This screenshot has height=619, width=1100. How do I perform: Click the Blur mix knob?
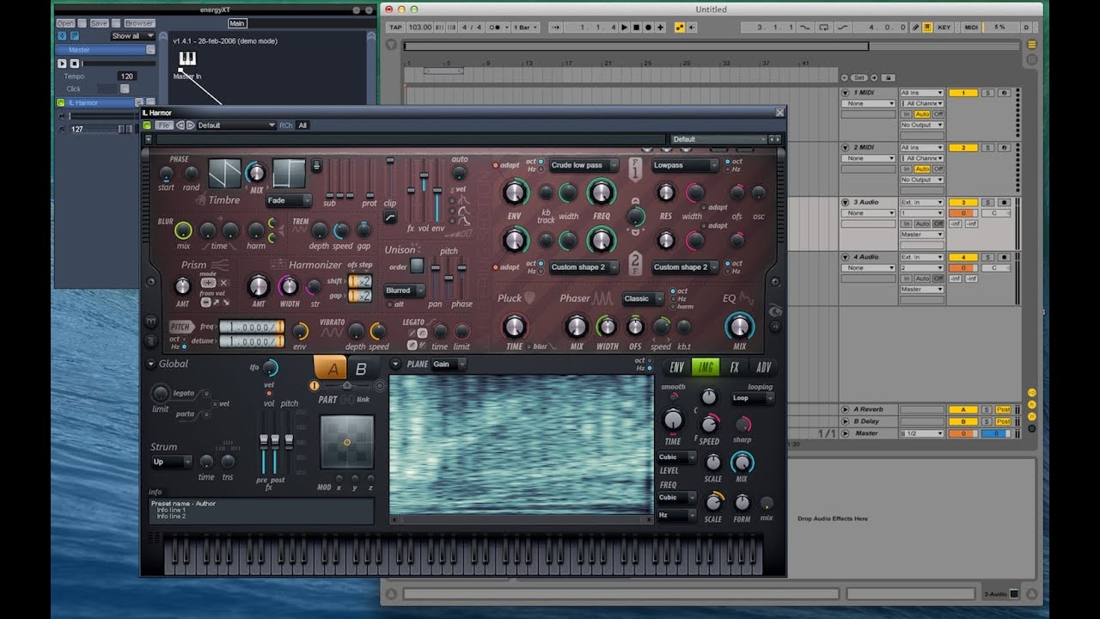coord(183,230)
